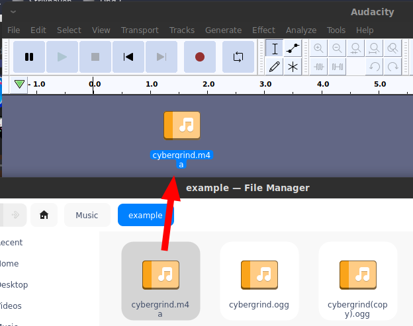The width and height of the screenshot is (413, 326).
Task: Click the forward navigation arrow in File Manager
Action: (15, 215)
